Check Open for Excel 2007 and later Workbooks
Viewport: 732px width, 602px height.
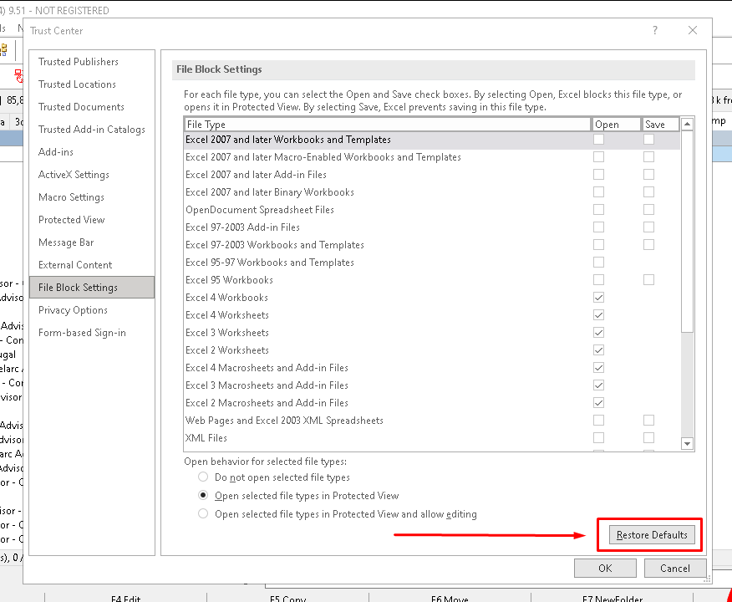(x=598, y=140)
